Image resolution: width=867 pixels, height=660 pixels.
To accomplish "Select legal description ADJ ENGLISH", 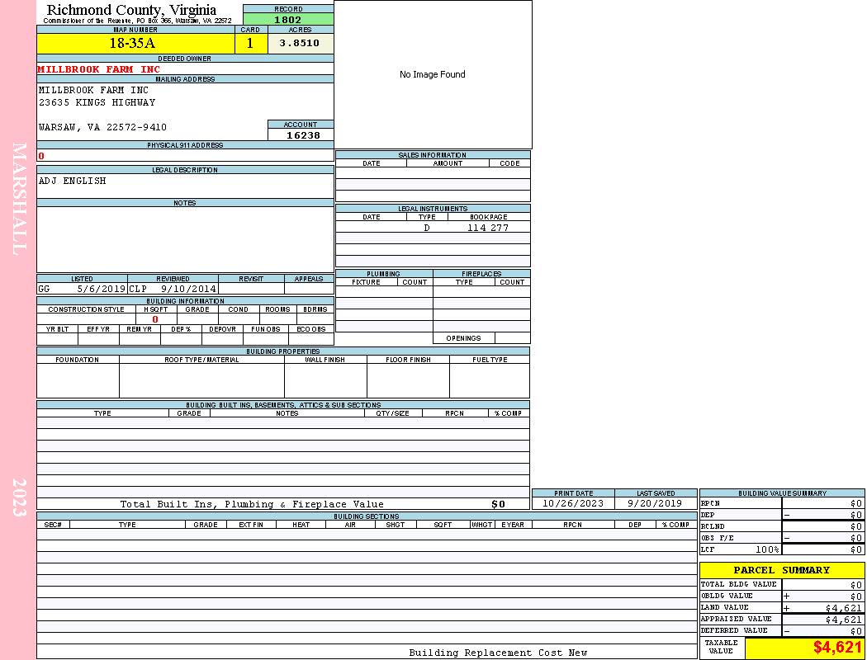I will point(72,181).
